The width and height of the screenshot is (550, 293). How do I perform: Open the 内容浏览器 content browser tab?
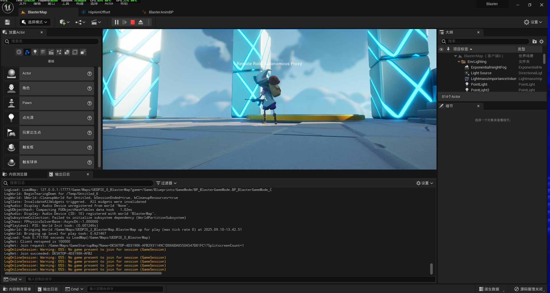tap(18, 174)
